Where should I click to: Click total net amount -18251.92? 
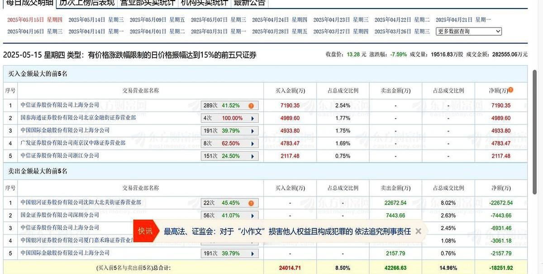pos(501,268)
